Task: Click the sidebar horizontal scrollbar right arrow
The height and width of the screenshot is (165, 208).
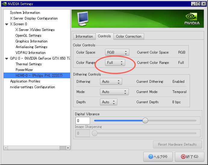Action: pos(68,148)
